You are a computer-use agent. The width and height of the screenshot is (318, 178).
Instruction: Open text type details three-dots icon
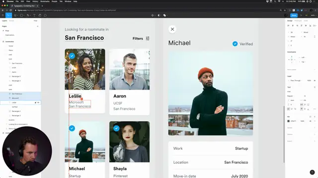click(315, 109)
